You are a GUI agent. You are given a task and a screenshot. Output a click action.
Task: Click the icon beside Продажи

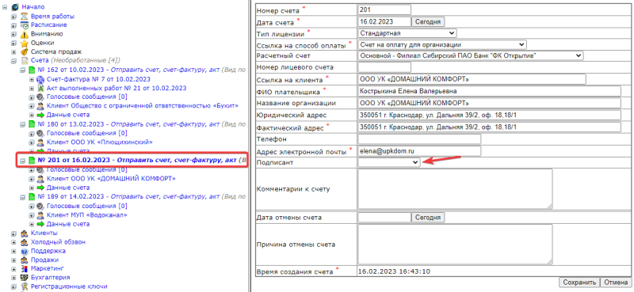[25, 260]
